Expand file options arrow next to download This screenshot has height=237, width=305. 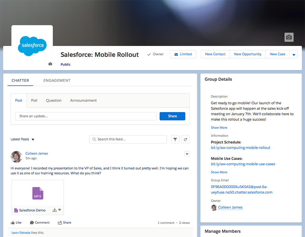click(x=60, y=210)
